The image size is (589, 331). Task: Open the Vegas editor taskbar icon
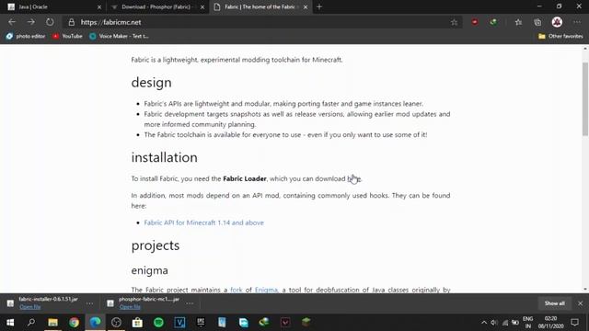(179, 322)
